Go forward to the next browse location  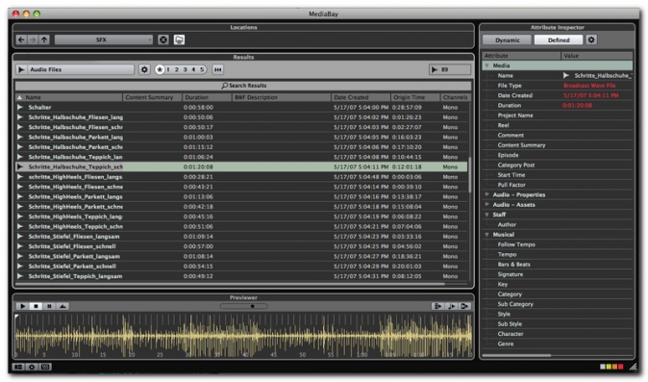33,39
